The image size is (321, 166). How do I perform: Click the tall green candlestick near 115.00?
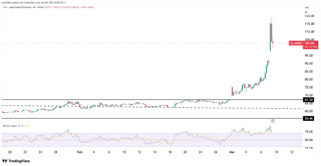[x=270, y=37]
